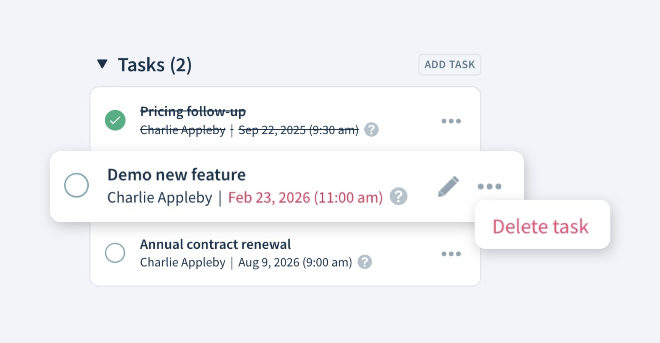Click the help icon next to Feb 23 date
Image resolution: width=660 pixels, height=343 pixels.
coord(398,196)
